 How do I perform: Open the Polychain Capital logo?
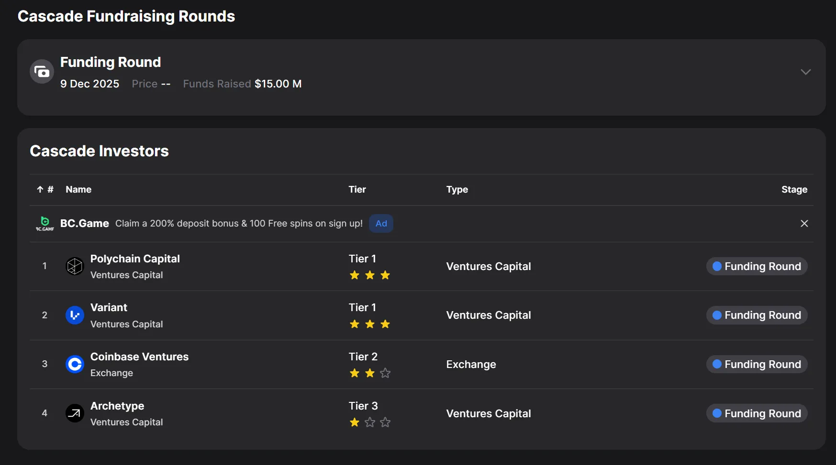tap(75, 266)
